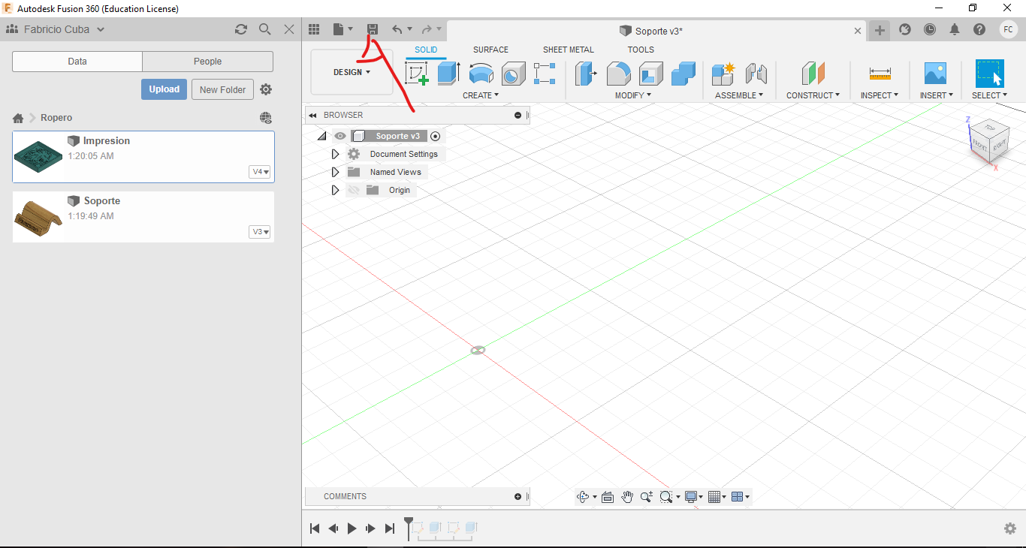Undo the last action

click(x=397, y=29)
